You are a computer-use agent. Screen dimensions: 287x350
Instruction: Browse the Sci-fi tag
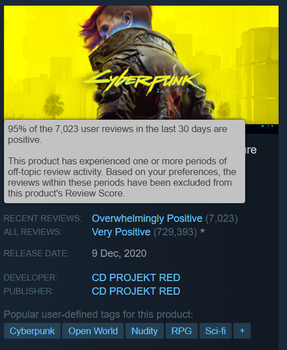(x=215, y=331)
